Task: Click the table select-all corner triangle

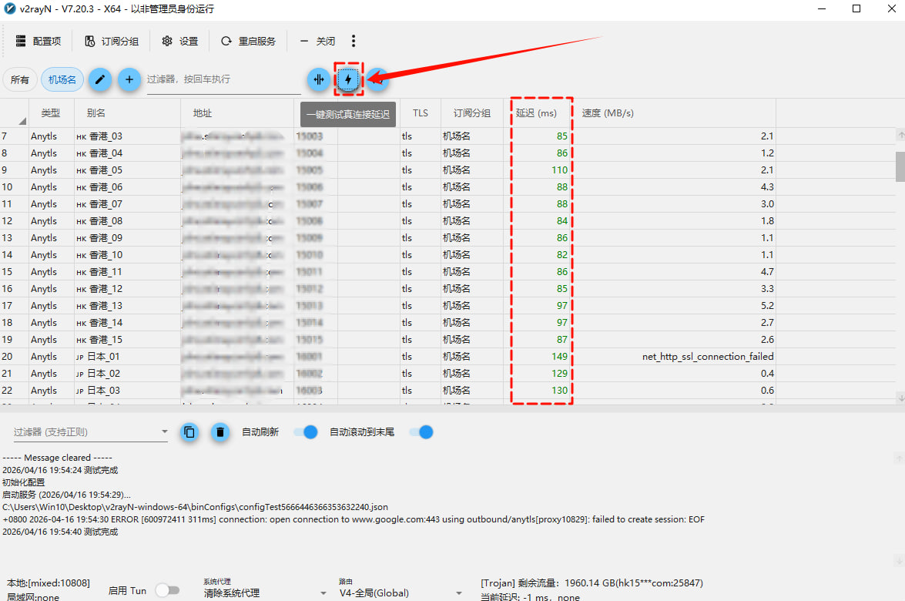Action: click(22, 121)
